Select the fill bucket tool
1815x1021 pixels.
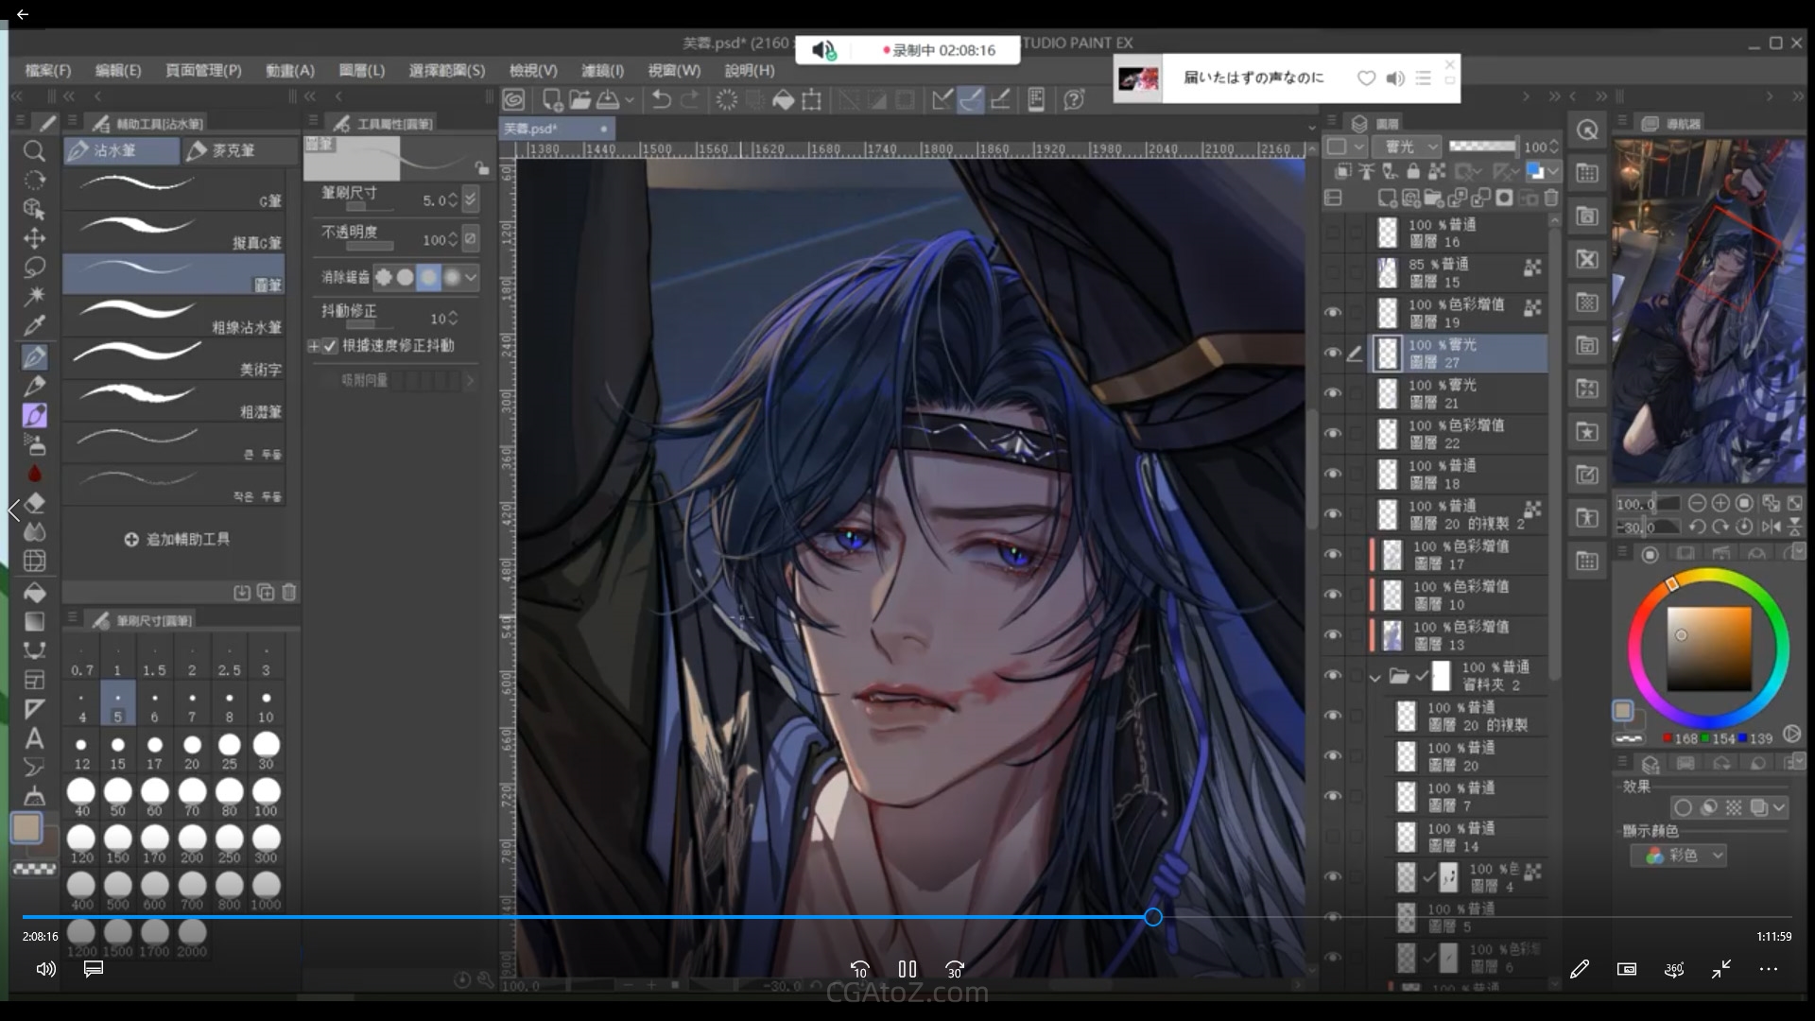click(34, 593)
